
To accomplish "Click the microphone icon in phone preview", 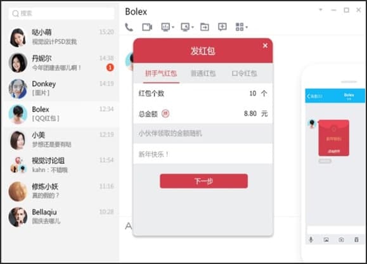I will (311, 239).
